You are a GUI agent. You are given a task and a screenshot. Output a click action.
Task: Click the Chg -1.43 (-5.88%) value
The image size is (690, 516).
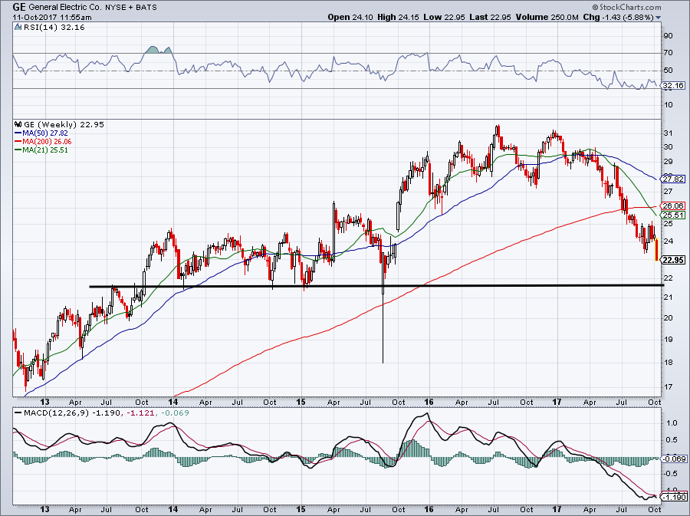(x=618, y=17)
